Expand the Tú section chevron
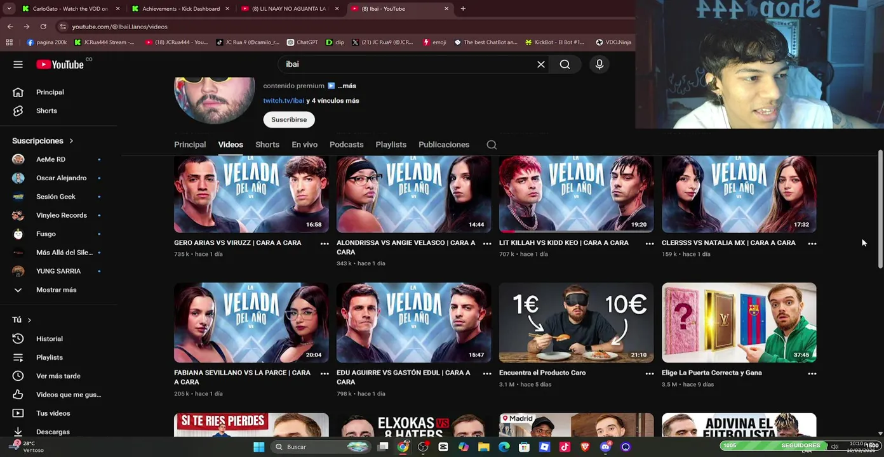 click(29, 320)
